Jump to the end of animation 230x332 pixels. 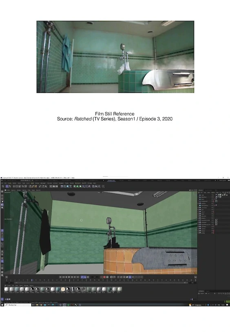point(78,277)
